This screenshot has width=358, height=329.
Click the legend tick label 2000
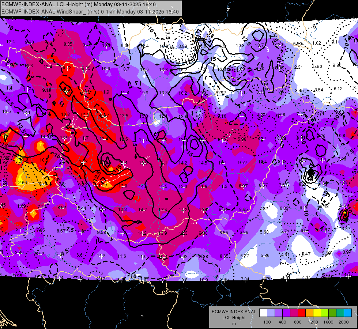[x=344, y=322]
